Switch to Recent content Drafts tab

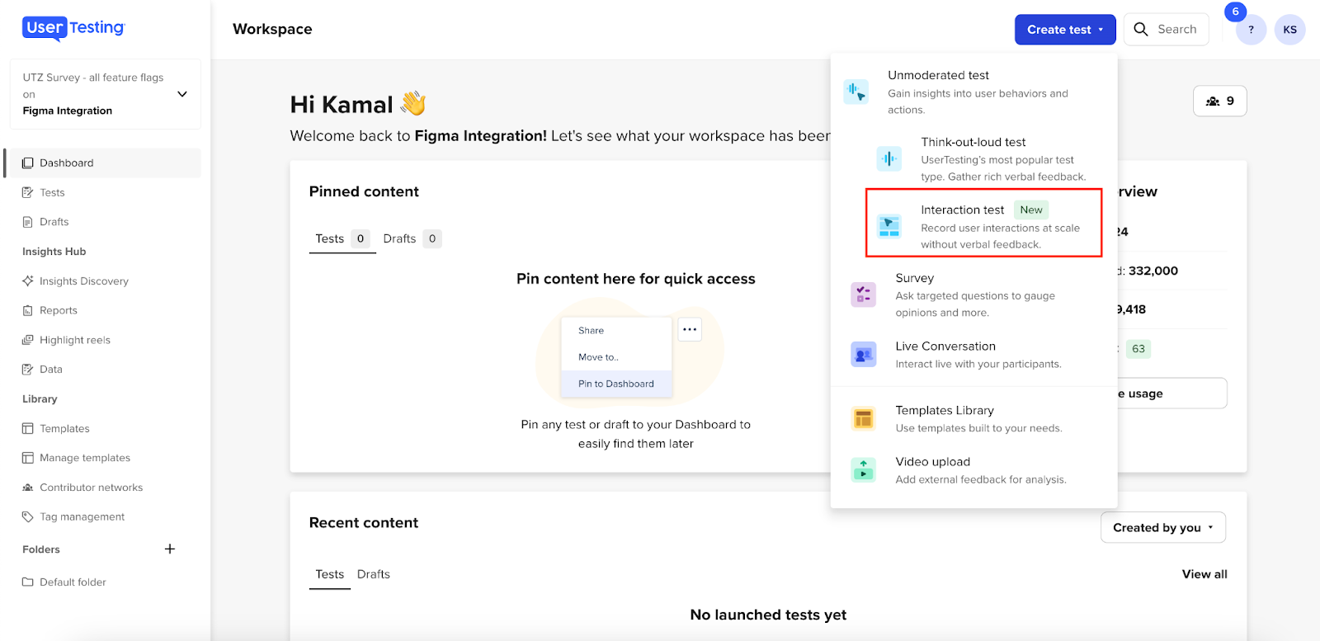click(x=374, y=574)
